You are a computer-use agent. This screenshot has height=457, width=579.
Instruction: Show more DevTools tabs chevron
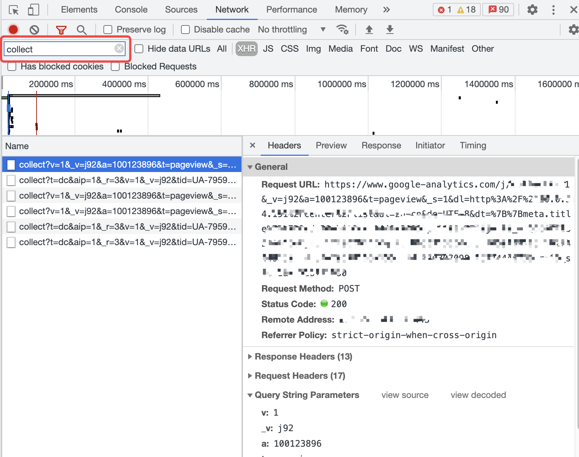[x=387, y=10]
